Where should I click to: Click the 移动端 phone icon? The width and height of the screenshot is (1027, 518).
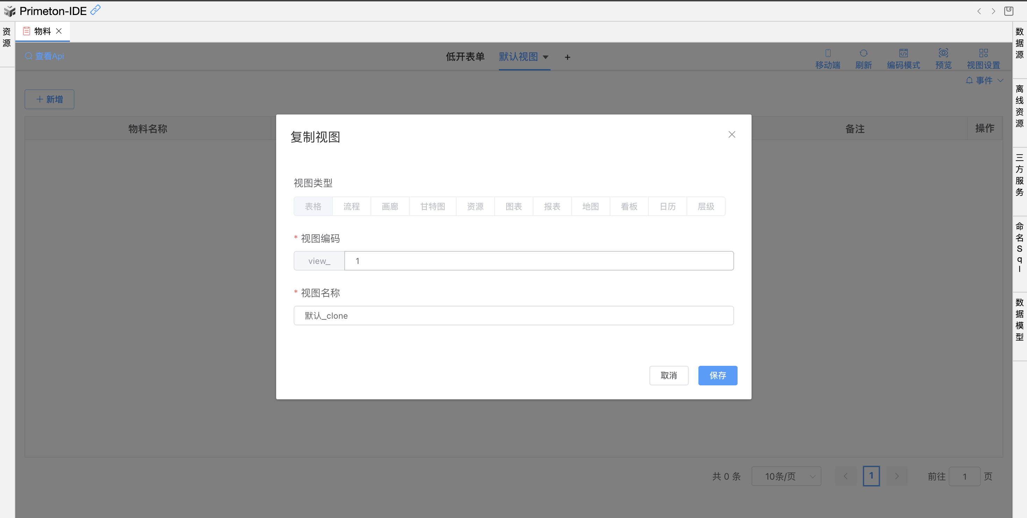(x=828, y=53)
